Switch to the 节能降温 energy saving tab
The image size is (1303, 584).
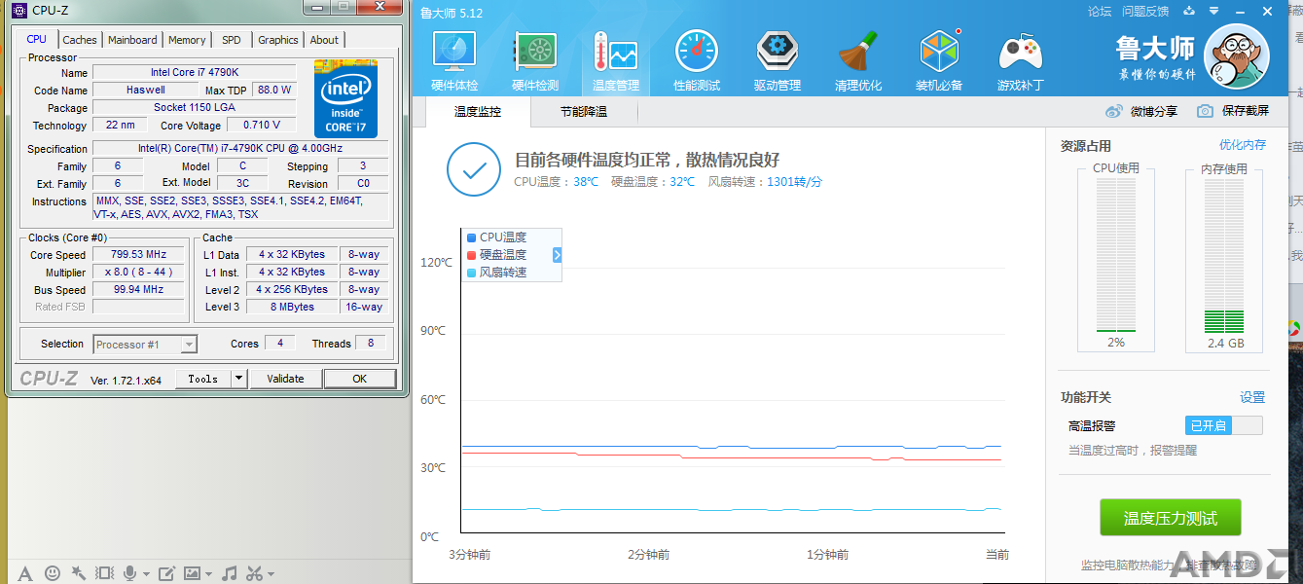click(584, 111)
